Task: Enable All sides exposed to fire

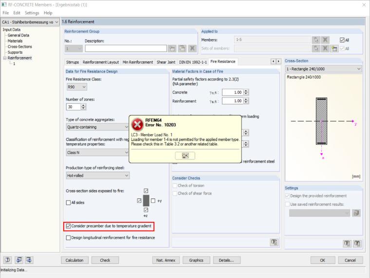Action: (x=69, y=202)
